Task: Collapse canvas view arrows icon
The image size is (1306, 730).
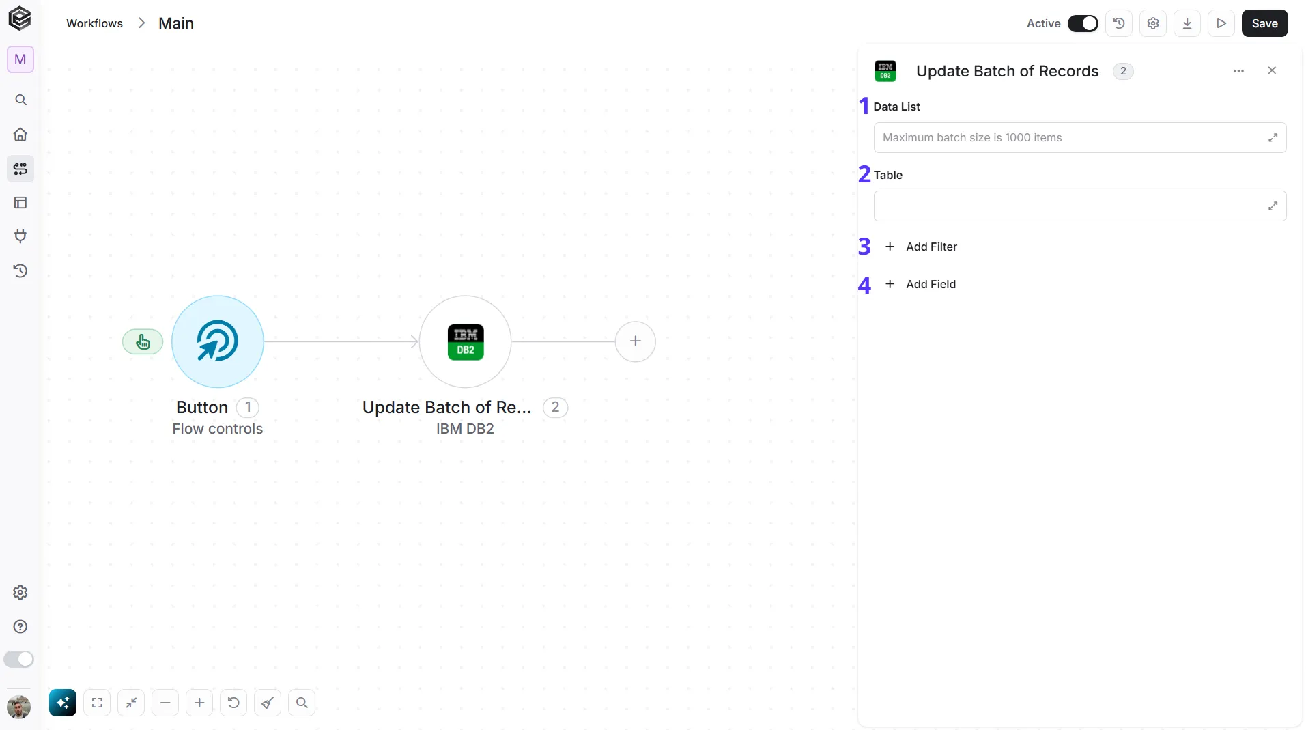Action: [x=131, y=703]
